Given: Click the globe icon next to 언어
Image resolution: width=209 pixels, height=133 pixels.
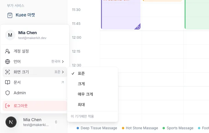Looking at the screenshot, I should tap(8, 62).
